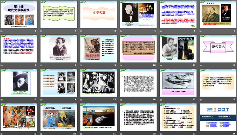The width and height of the screenshot is (237, 135).
Task: Pick slide 23 quiz slide
Action: click(178, 117)
